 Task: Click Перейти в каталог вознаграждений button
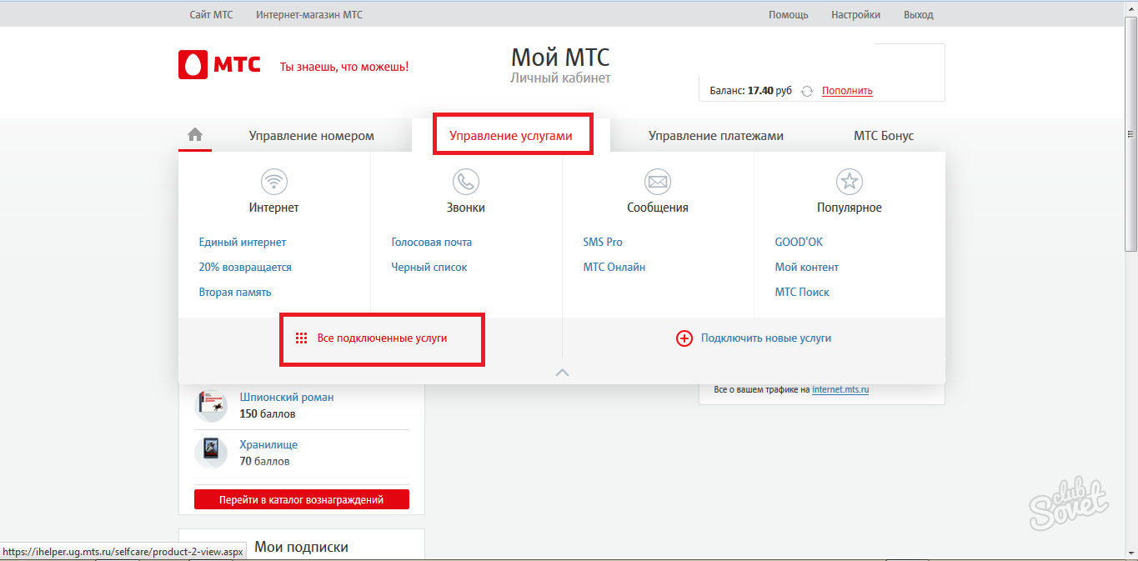click(302, 500)
